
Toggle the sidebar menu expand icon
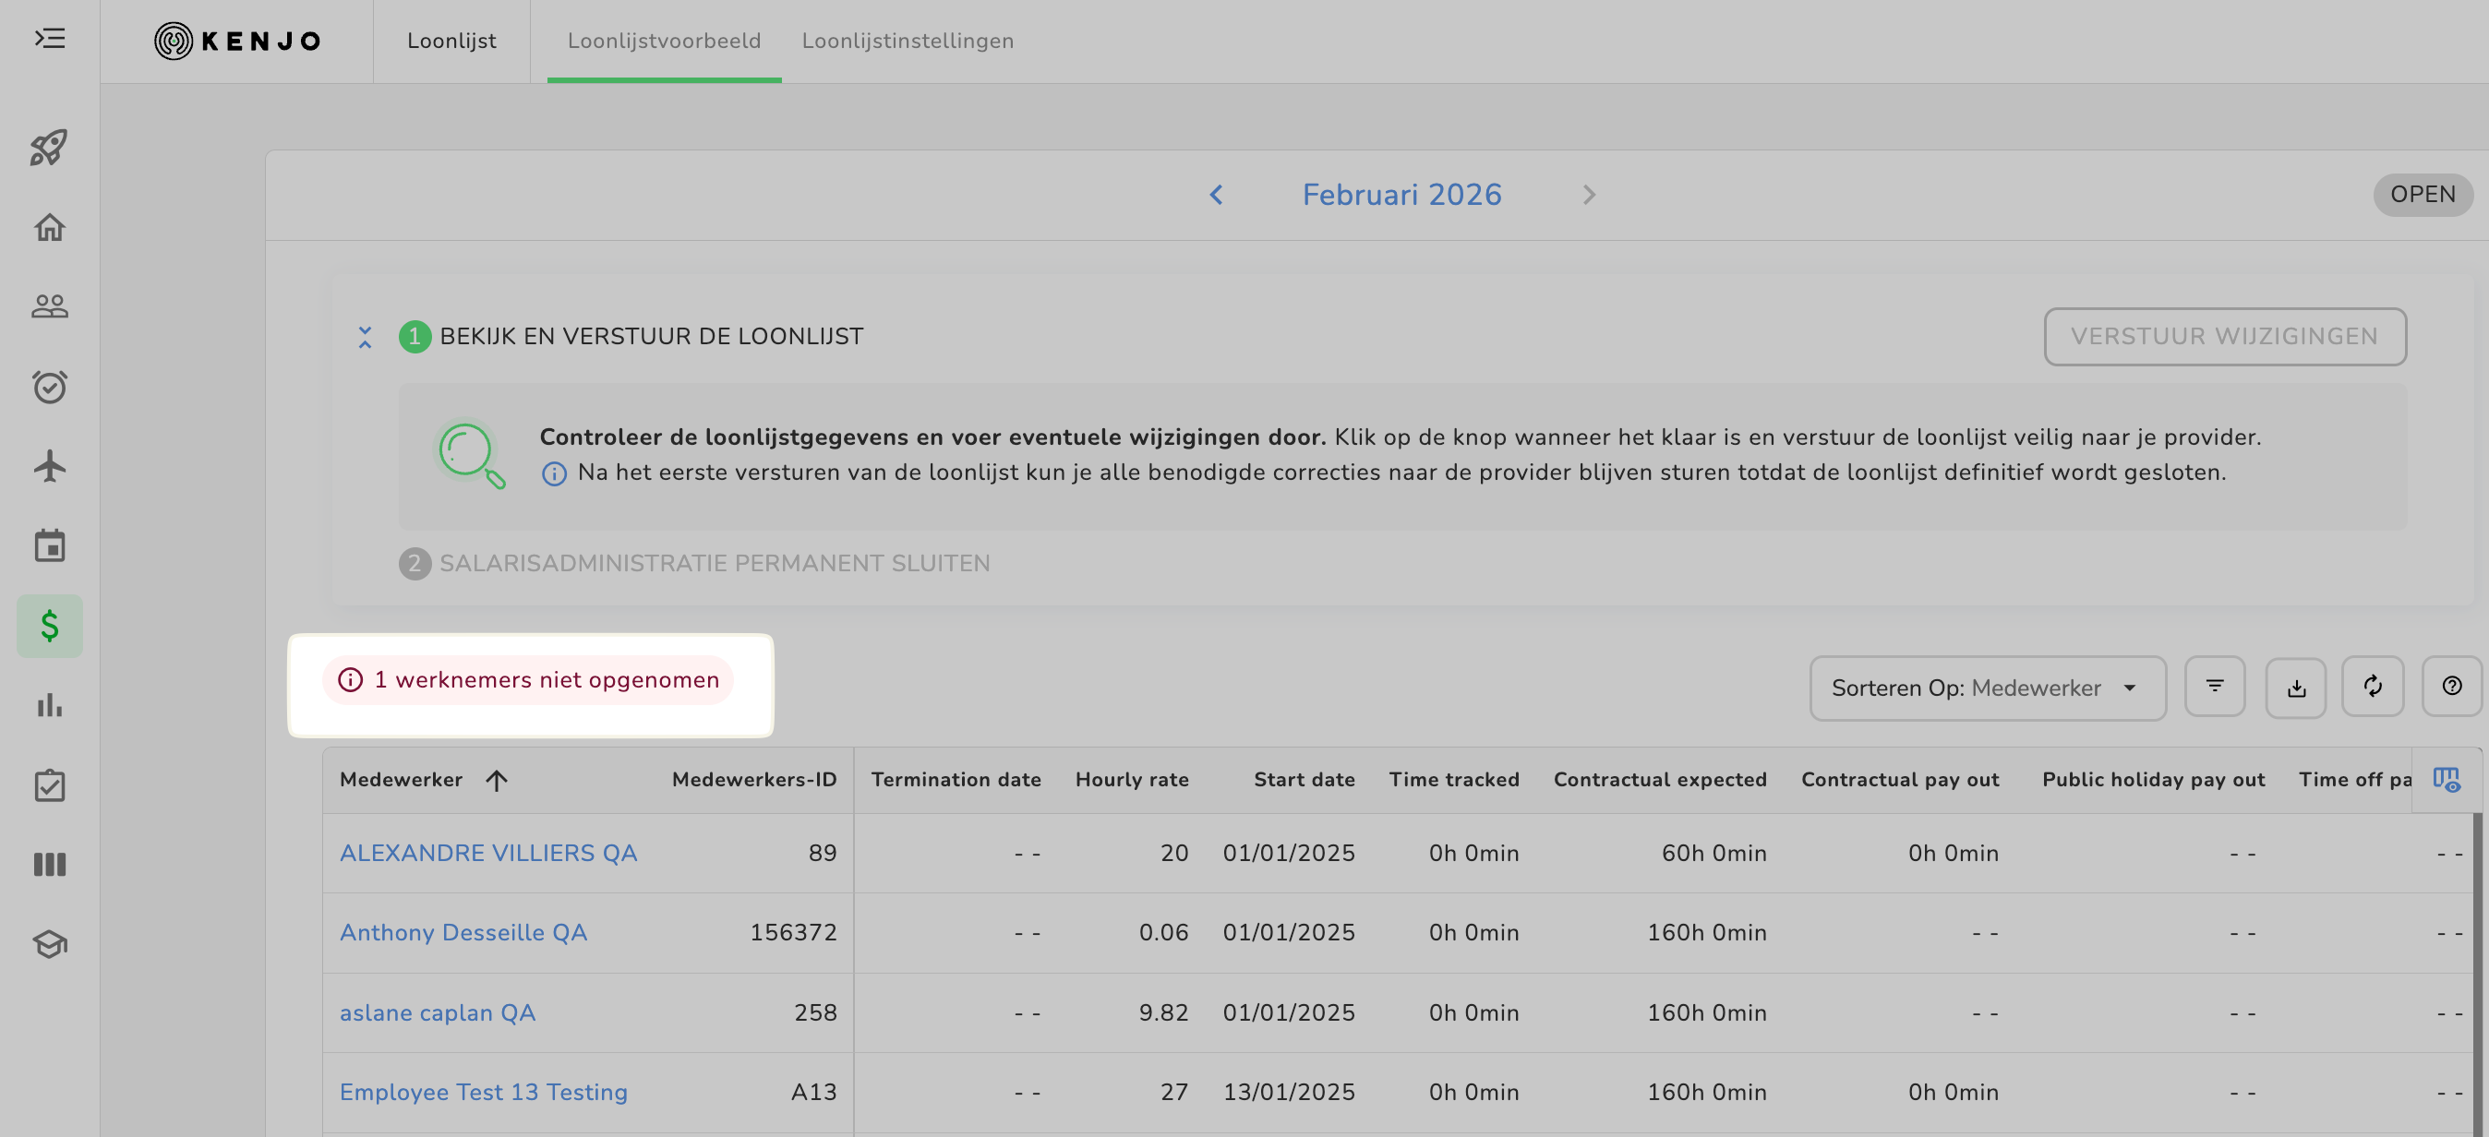point(49,39)
